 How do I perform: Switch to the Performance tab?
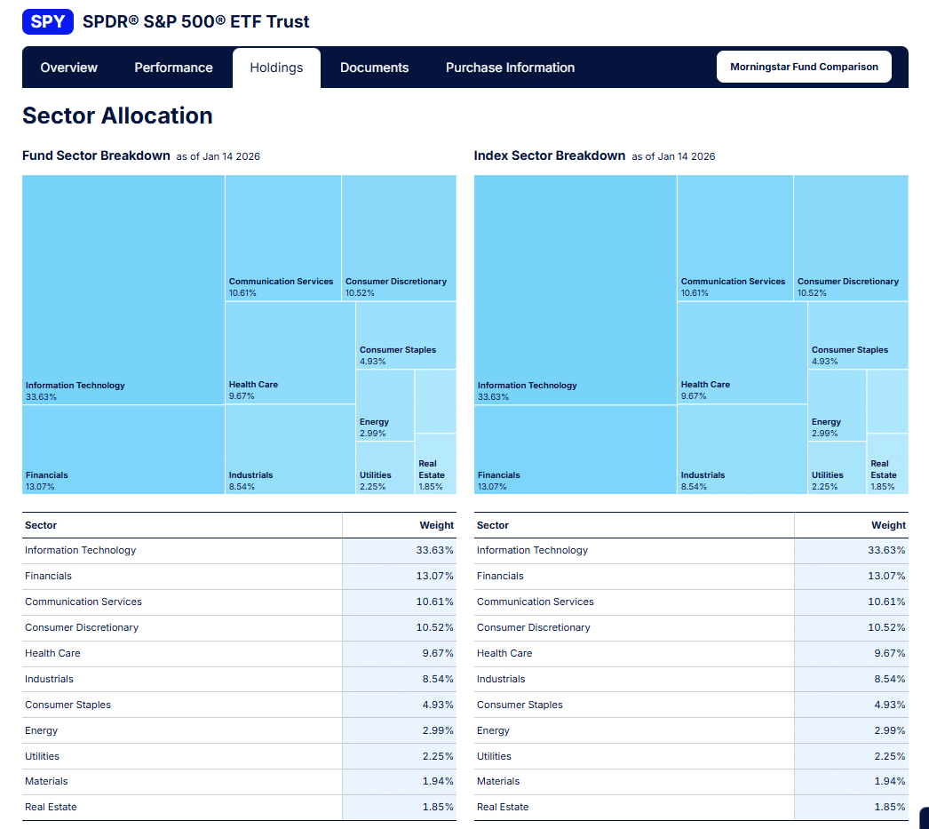pyautogui.click(x=173, y=68)
